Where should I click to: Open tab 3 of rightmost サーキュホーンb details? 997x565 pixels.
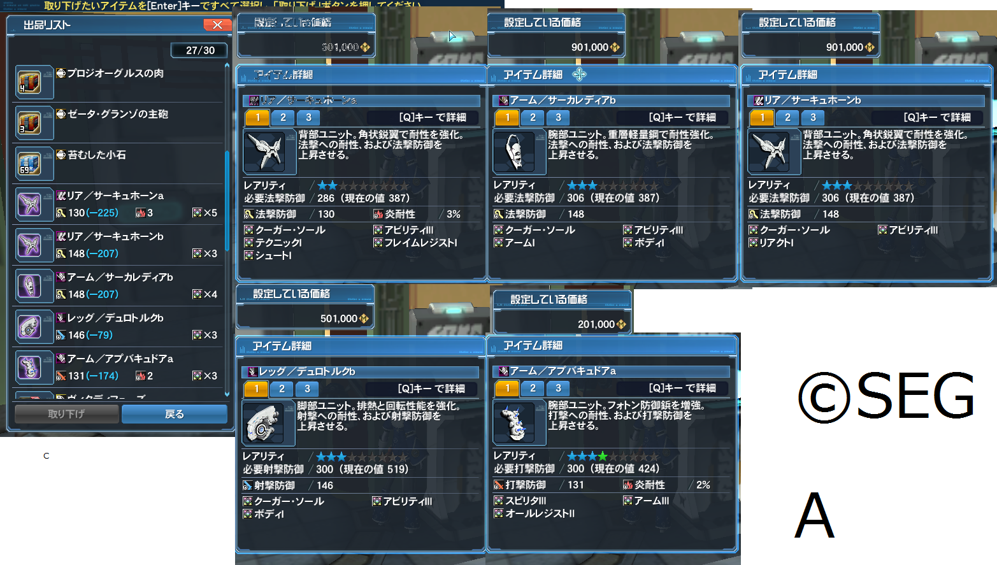coord(813,117)
